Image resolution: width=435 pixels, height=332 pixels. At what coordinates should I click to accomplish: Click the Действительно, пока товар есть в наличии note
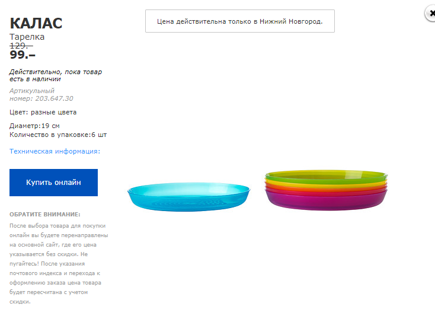click(55, 75)
